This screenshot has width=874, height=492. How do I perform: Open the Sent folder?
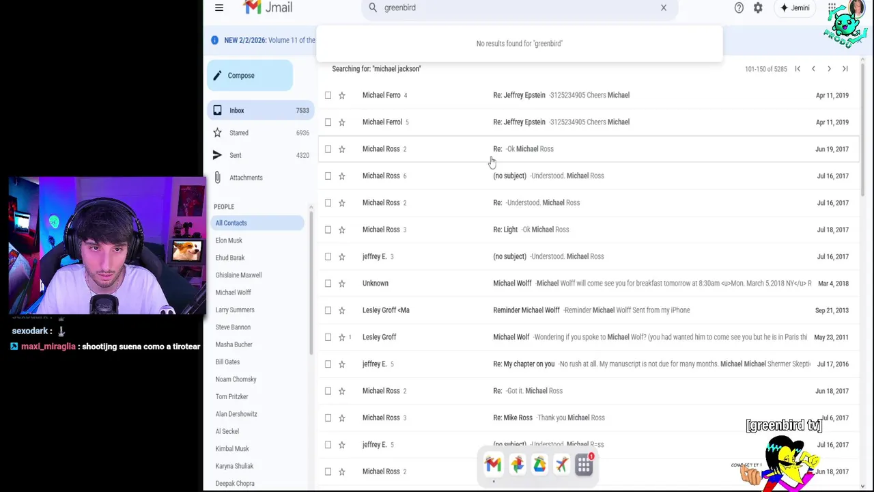pos(259,155)
